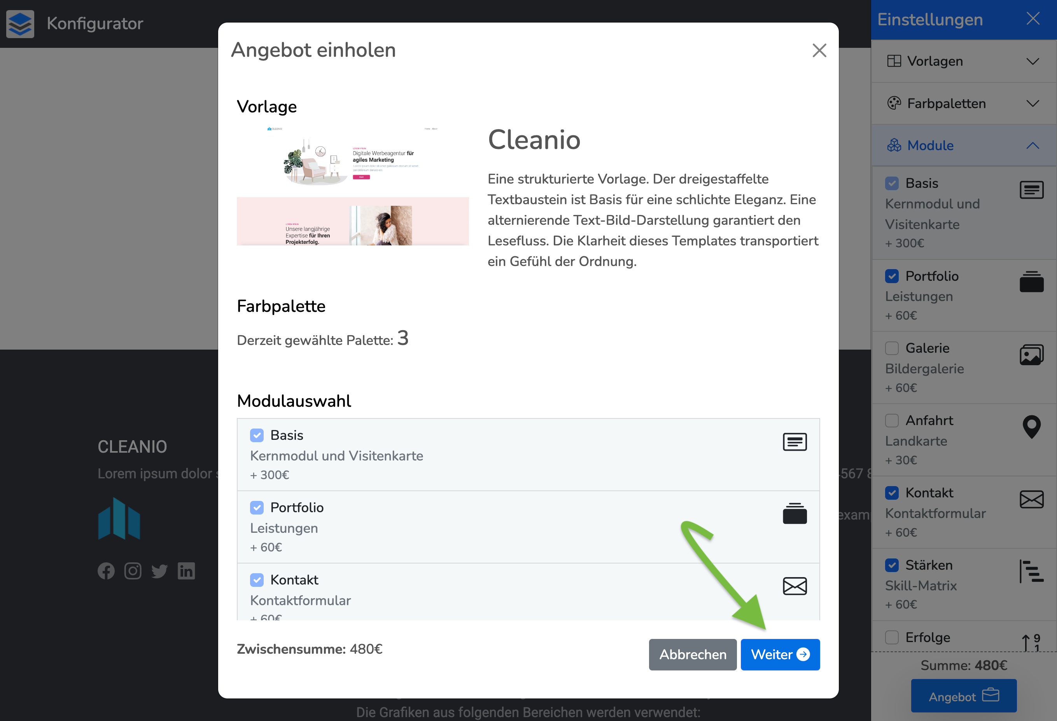Click the Angebot button in sidebar
This screenshot has width=1057, height=721.
963,695
